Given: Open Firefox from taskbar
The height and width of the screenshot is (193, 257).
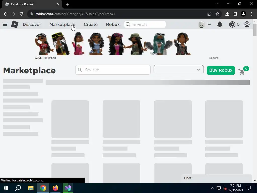Looking at the screenshot, I should [x=55, y=188].
